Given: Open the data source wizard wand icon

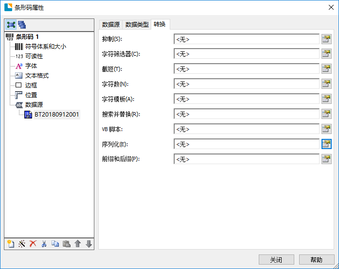Looking at the screenshot, I should coord(21,244).
